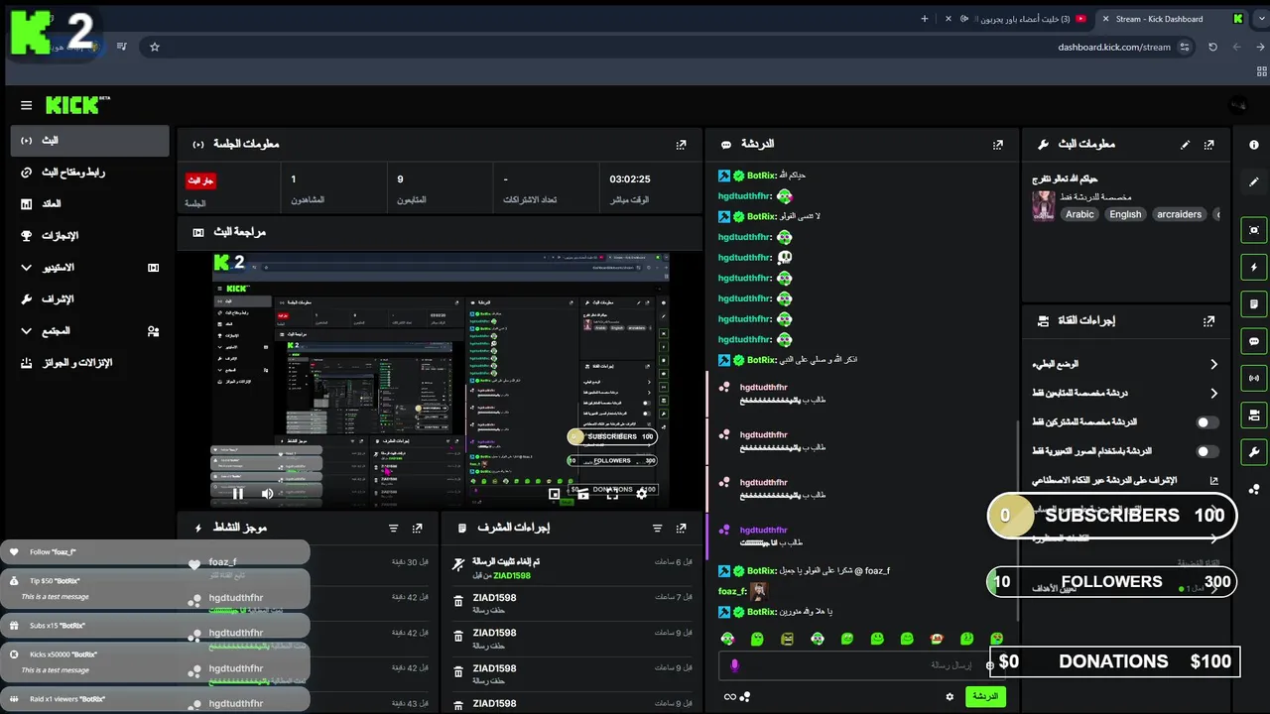Filter the إجراءات المشرف moderator actions
Viewport: 1270px width, 714px height.
click(657, 529)
